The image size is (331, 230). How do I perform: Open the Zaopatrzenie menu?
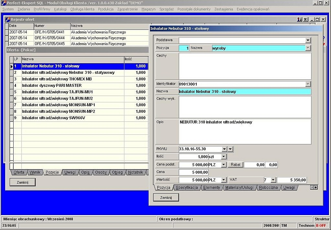pos(127,9)
